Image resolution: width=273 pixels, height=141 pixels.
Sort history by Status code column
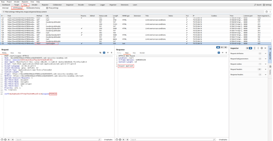pyautogui.click(x=105, y=16)
